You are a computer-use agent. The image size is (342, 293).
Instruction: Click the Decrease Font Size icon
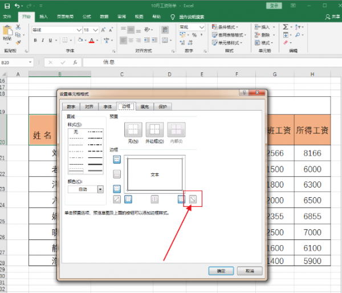point(111,30)
